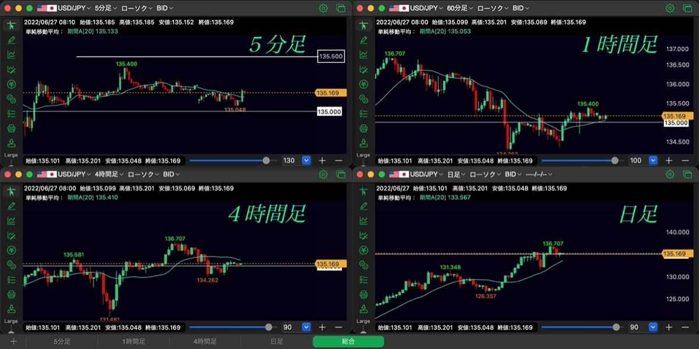
Task: Zoom in with plus button on 5分足 chart
Action: click(x=322, y=160)
